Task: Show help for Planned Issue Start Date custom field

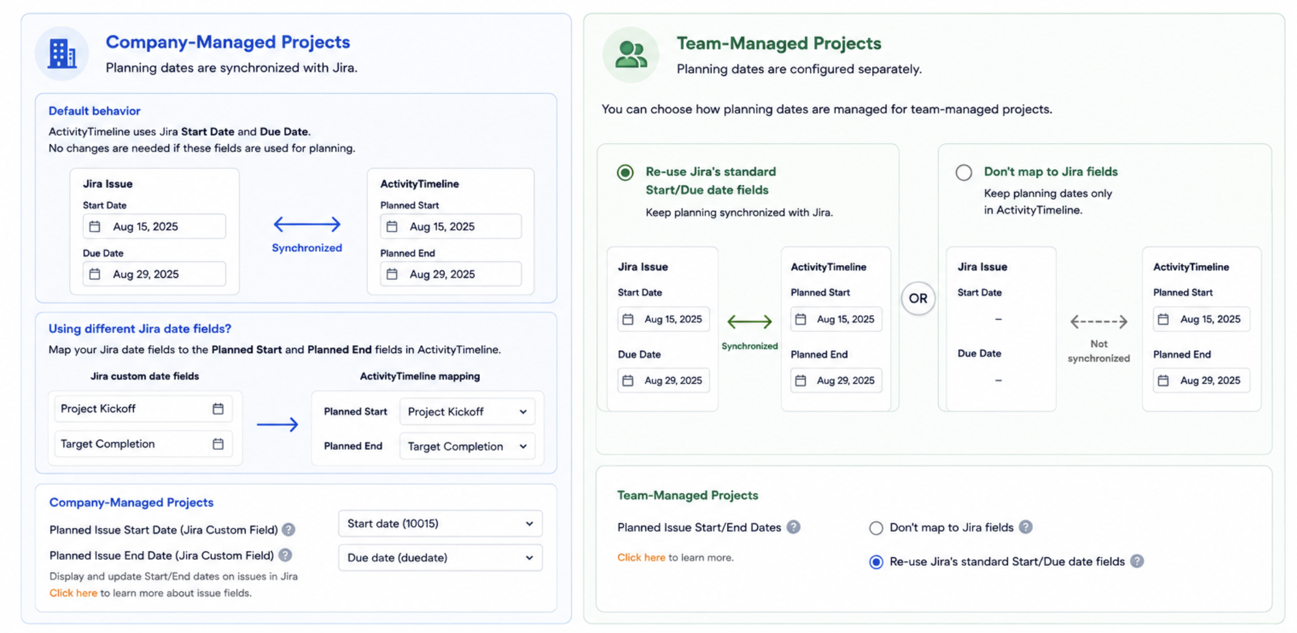Action: coord(288,530)
